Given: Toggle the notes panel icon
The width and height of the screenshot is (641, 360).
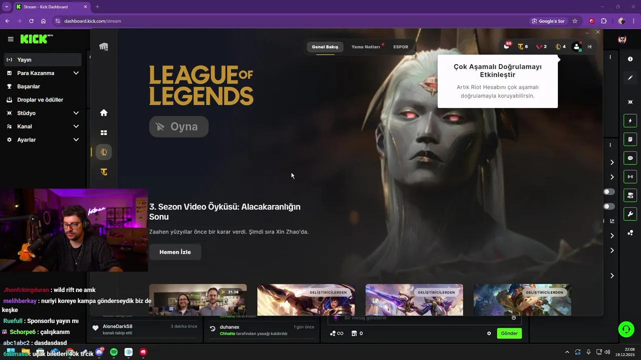Looking at the screenshot, I should point(630,139).
